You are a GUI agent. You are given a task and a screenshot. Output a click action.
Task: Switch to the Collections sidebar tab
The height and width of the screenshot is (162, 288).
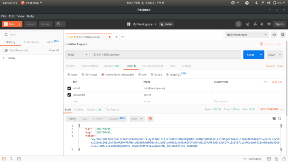(32, 42)
